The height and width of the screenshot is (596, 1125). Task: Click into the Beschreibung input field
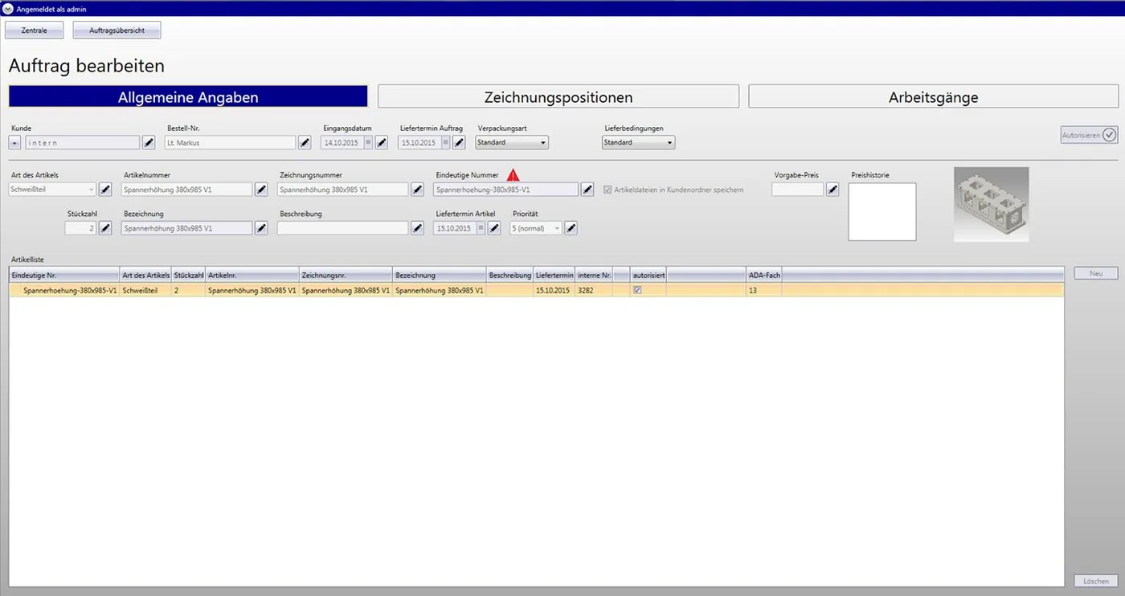[x=343, y=228]
